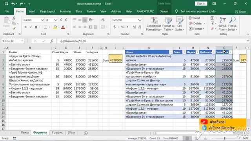Toggle Italic formatting
The image size is (251, 141).
click(31, 27)
